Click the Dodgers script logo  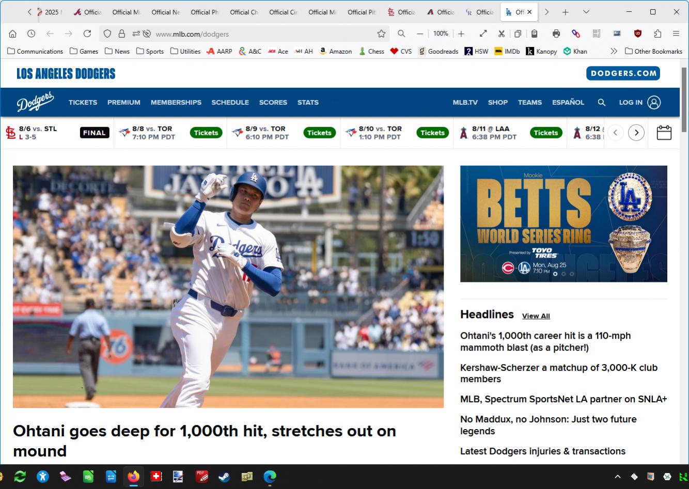click(x=35, y=102)
